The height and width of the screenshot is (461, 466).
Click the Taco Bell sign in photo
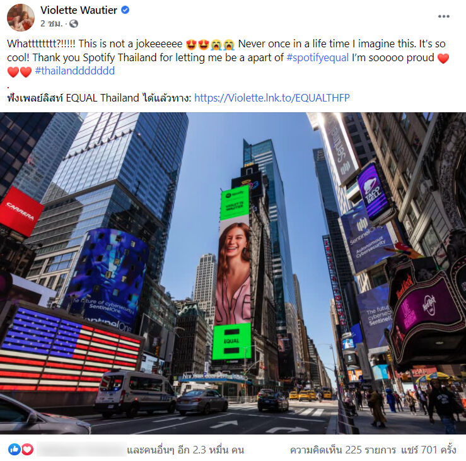(374, 191)
